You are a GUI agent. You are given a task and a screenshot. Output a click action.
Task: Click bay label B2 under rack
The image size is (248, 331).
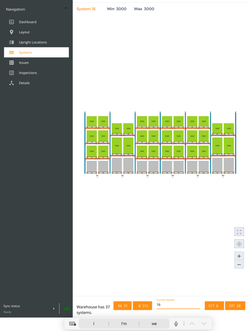click(123, 176)
